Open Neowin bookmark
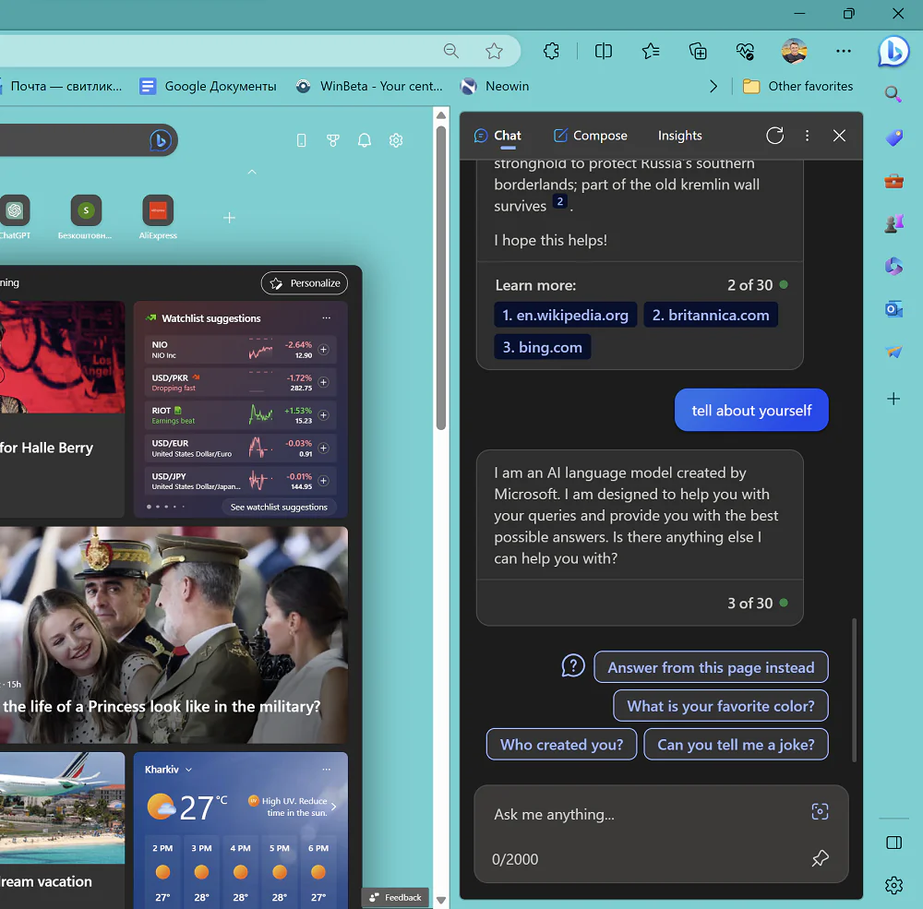Screen dimensions: 923x909 click(x=495, y=87)
